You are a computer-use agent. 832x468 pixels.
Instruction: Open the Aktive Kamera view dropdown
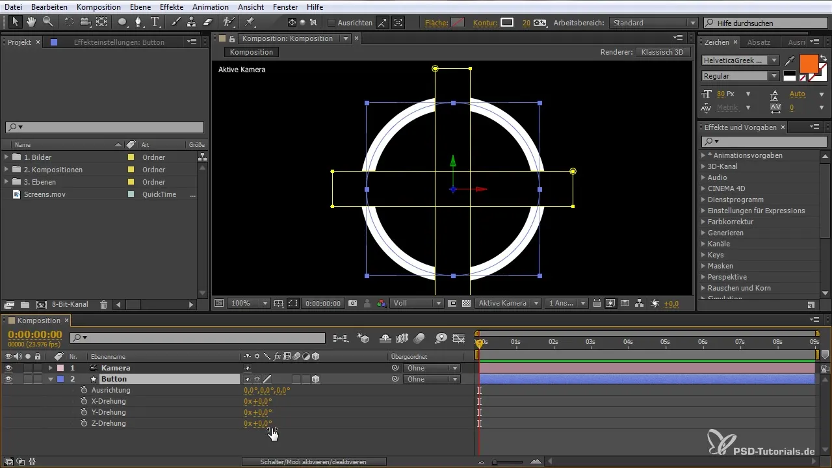(x=508, y=304)
